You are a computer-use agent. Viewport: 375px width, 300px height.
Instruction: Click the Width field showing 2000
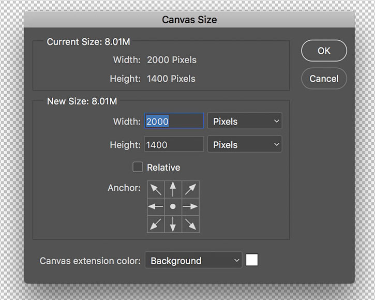click(174, 121)
